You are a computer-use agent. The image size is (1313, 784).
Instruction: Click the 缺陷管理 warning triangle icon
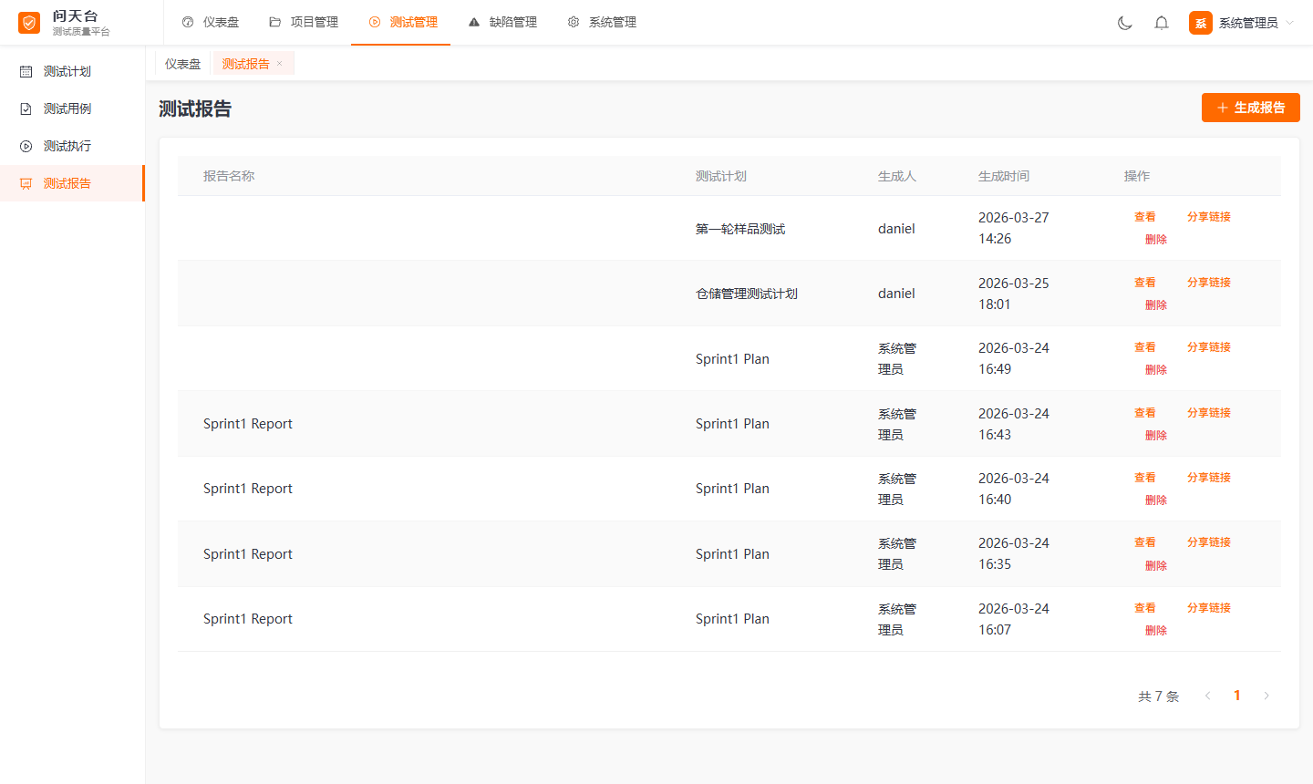(x=474, y=22)
